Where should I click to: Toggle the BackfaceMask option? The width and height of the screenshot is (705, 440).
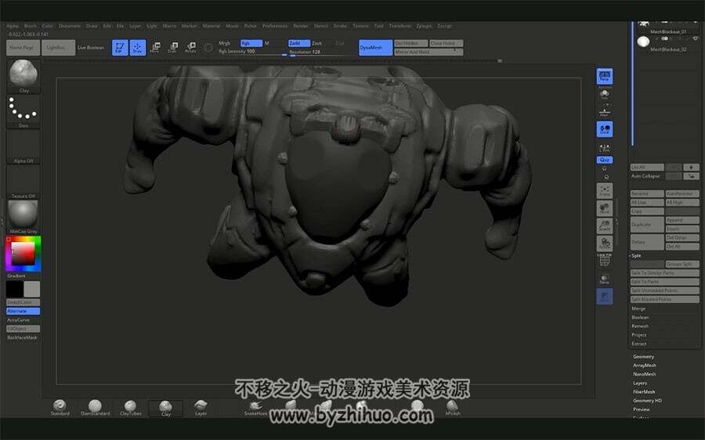pyautogui.click(x=22, y=337)
